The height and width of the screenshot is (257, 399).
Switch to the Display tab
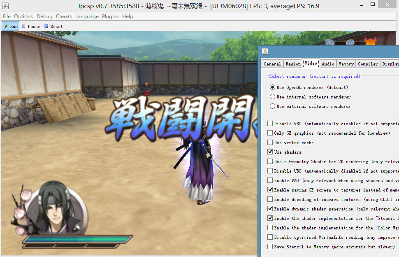click(x=390, y=64)
